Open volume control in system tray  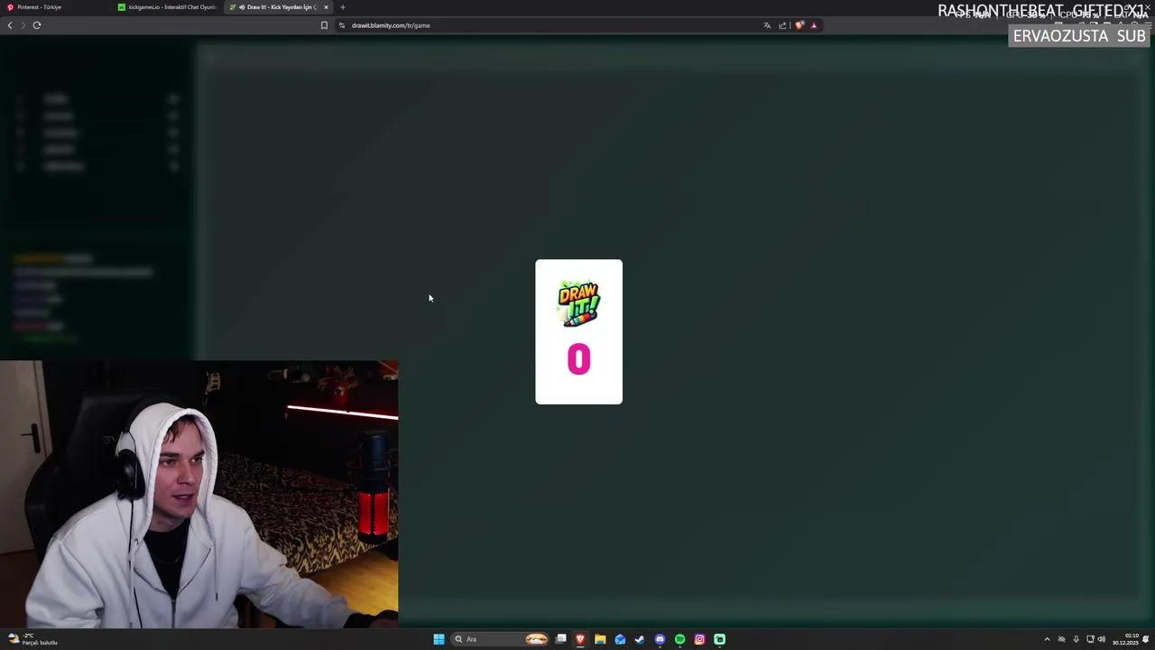(1102, 639)
